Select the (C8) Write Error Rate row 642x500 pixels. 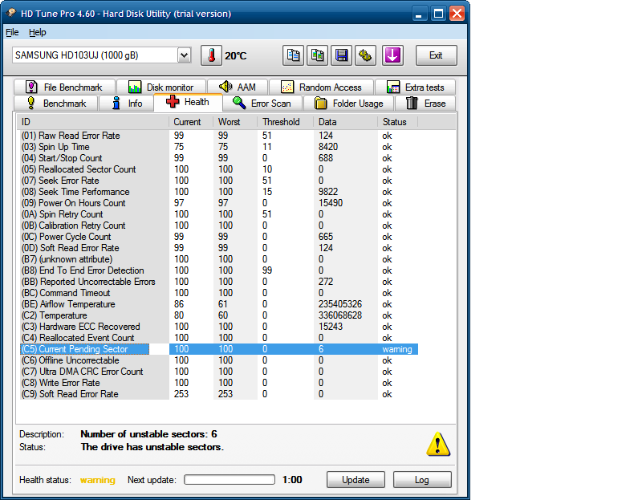click(x=217, y=383)
